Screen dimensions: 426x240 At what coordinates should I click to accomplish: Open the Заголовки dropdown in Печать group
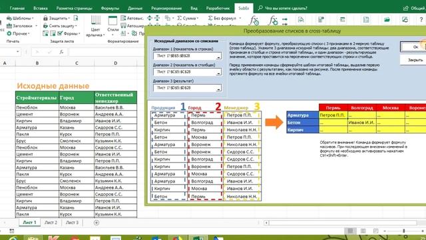(x=22, y=26)
